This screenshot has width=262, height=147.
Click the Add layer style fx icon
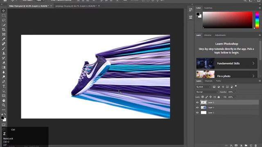[x=231, y=145]
